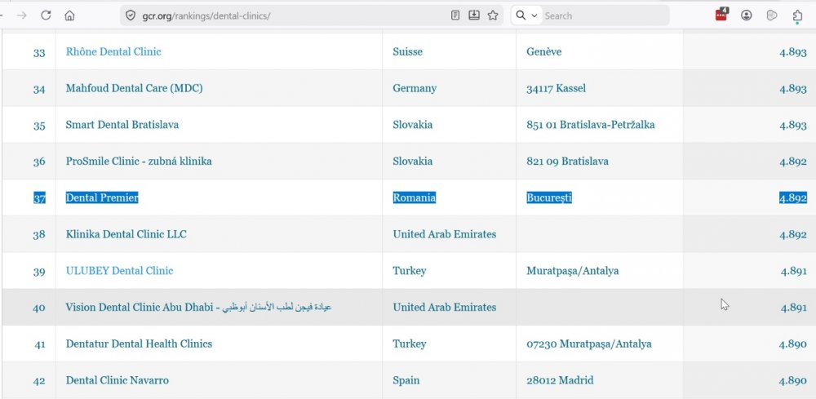Open the red extension icon with badge

click(x=721, y=15)
